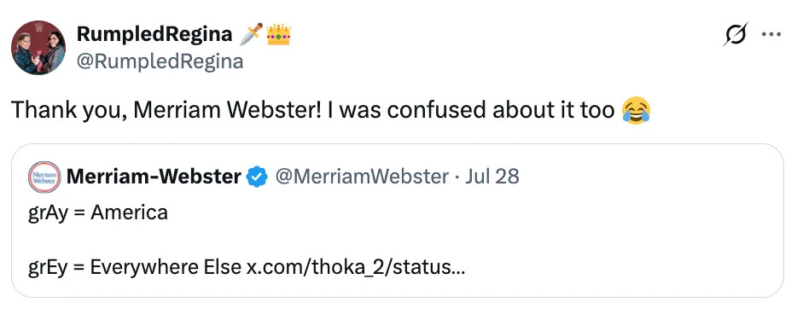Click the laughing-crying emoji in the post
The image size is (797, 314).
pyautogui.click(x=636, y=110)
